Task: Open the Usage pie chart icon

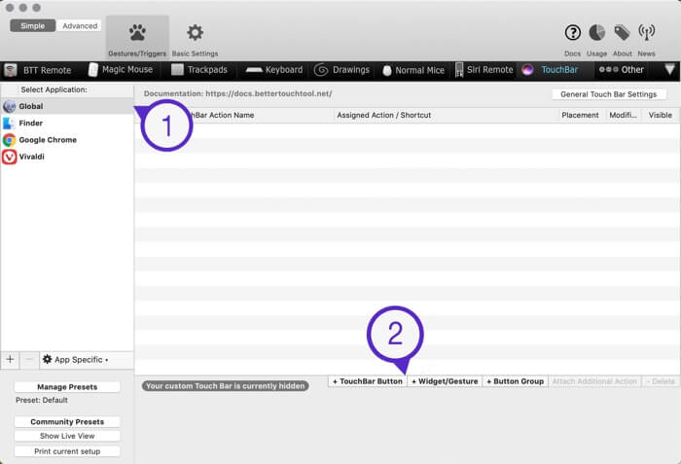Action: tap(596, 32)
